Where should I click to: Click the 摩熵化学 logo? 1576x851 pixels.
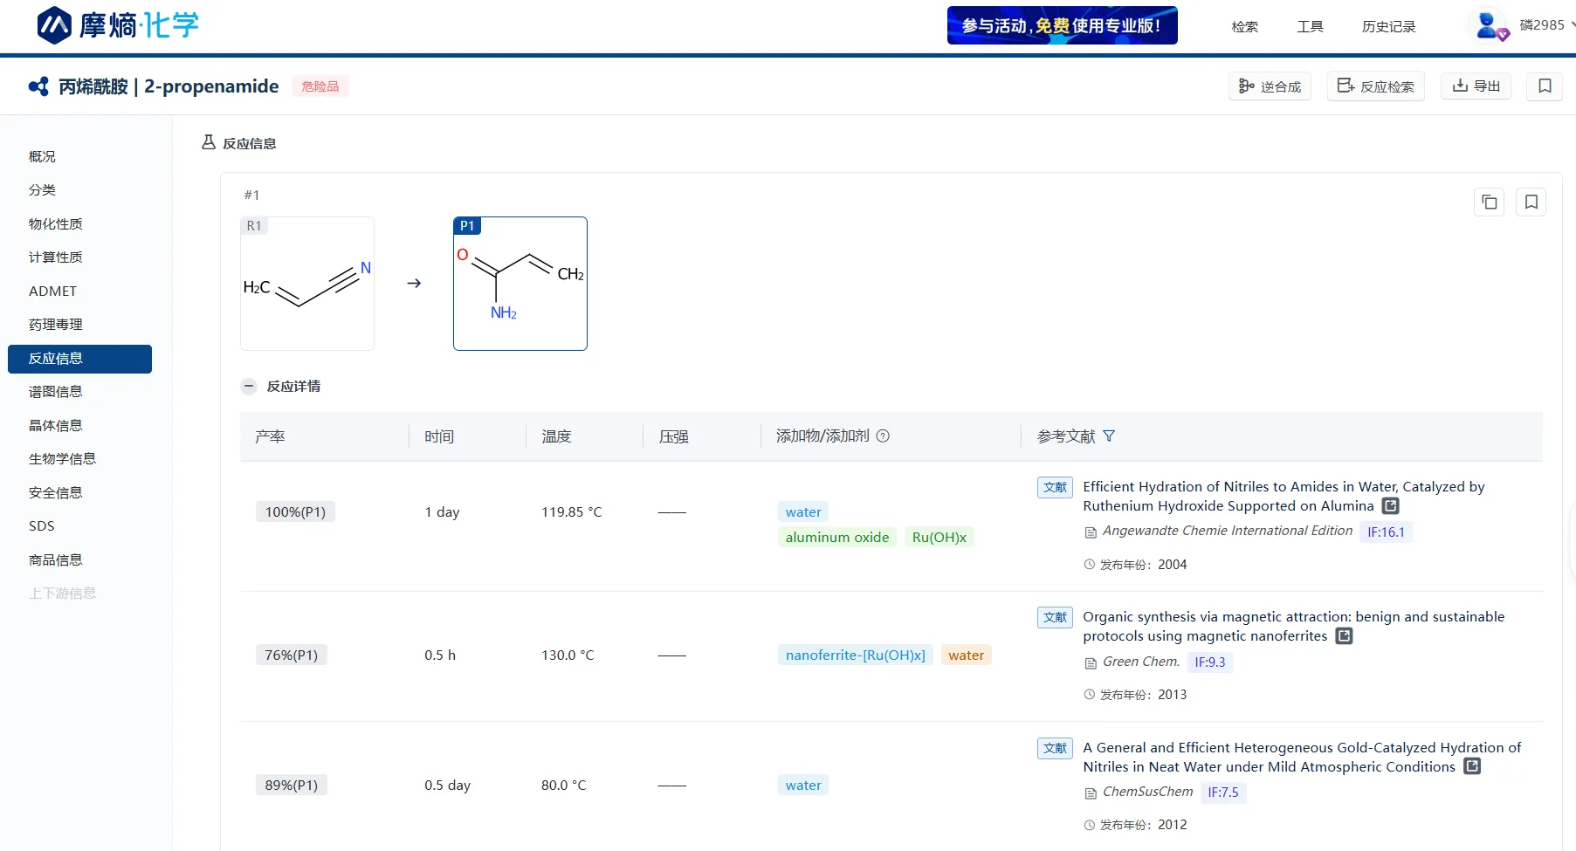pyautogui.click(x=118, y=25)
